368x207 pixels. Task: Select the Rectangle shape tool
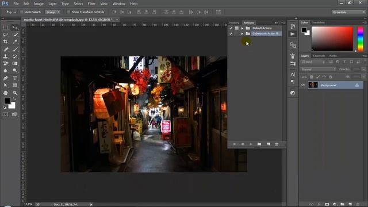(15, 85)
